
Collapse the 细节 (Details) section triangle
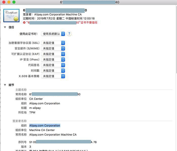tap(5, 85)
